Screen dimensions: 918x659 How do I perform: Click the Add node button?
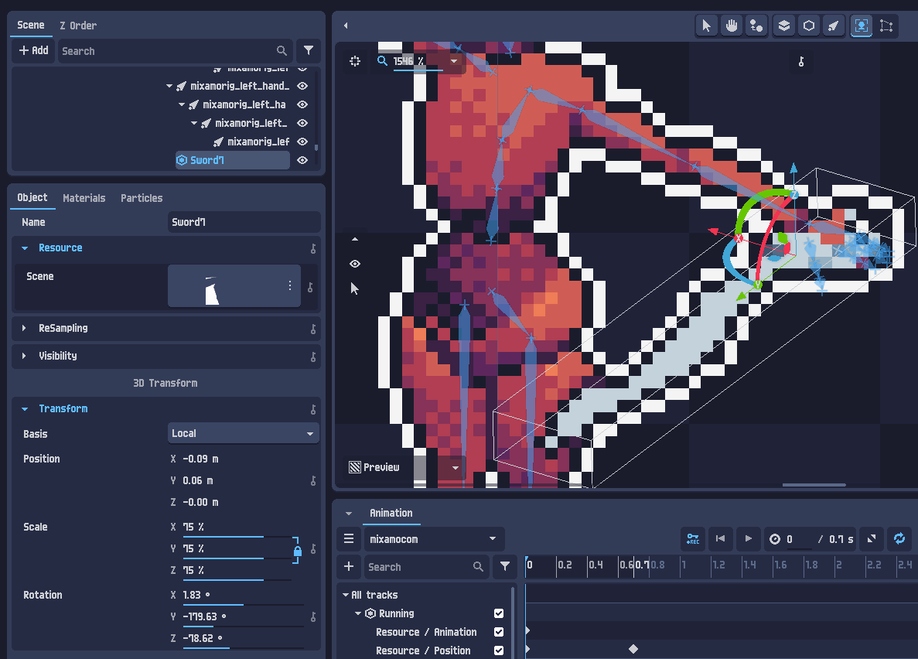pos(33,50)
